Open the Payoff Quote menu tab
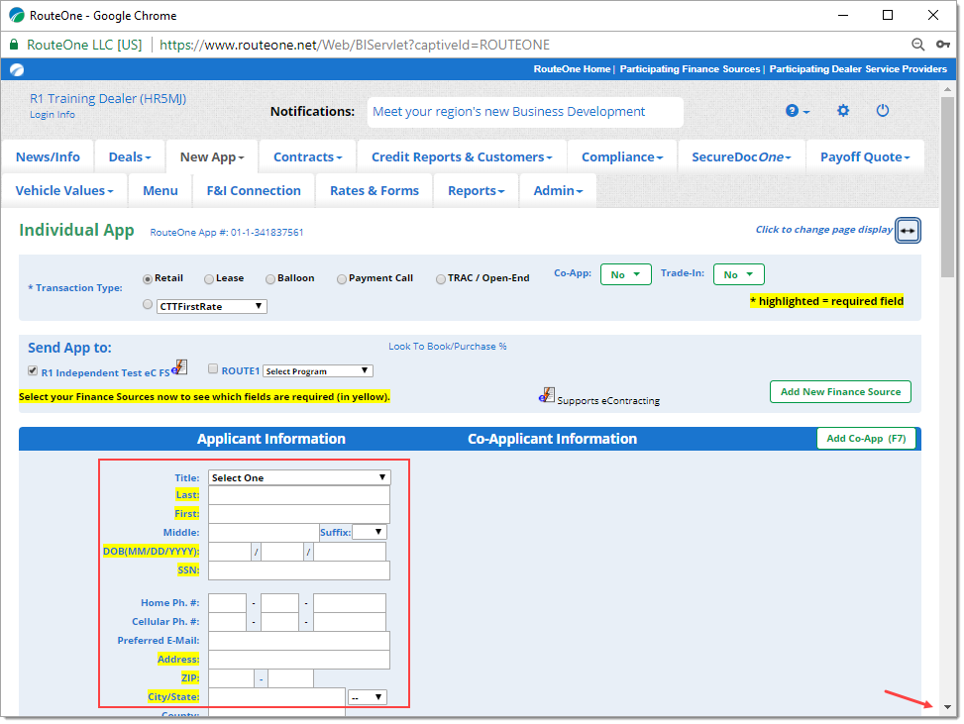The width and height of the screenshot is (964, 724). click(x=865, y=157)
